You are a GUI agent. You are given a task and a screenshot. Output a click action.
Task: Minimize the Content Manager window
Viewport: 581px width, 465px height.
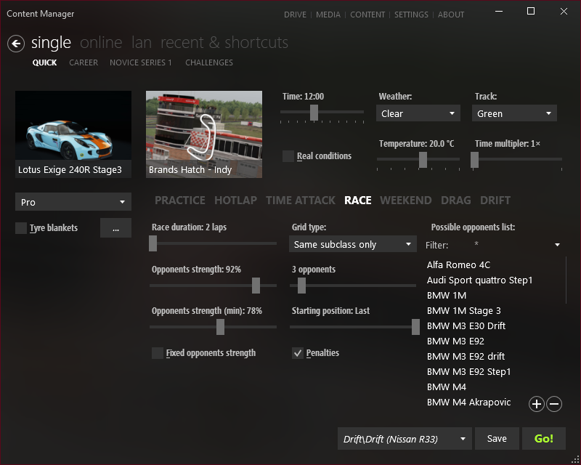coord(499,11)
